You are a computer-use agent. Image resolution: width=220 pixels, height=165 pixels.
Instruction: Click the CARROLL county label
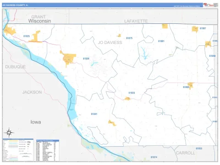[186, 153]
